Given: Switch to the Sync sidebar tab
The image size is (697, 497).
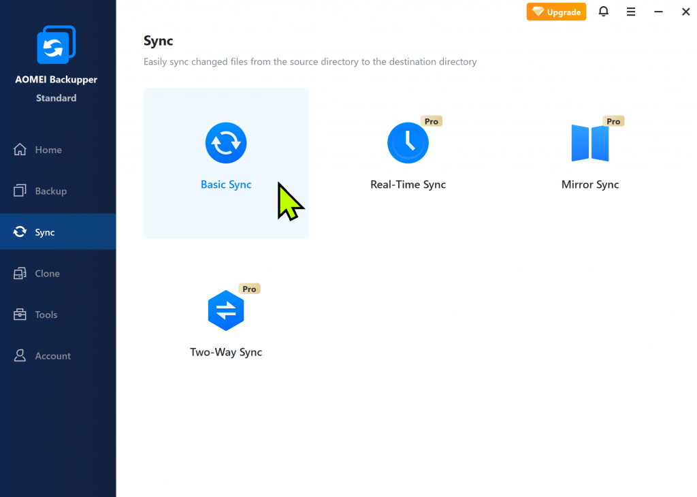Looking at the screenshot, I should click(x=45, y=232).
